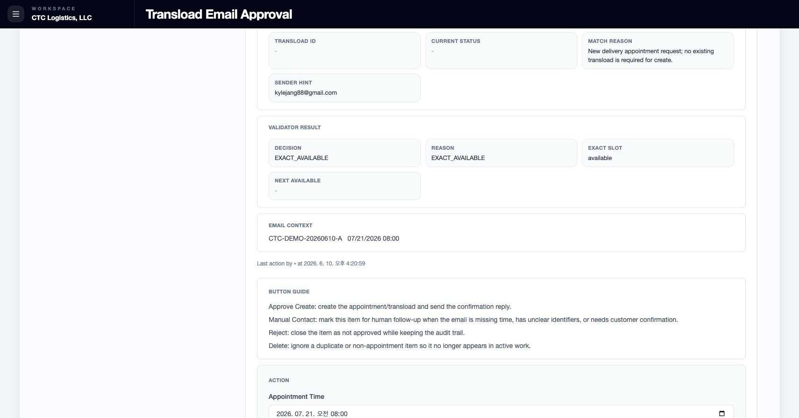The height and width of the screenshot is (418, 799).
Task: Click the Last action by timestamp line
Action: tap(311, 264)
